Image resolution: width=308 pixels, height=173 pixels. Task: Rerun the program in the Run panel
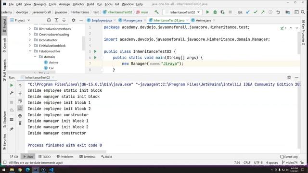tap(12, 86)
